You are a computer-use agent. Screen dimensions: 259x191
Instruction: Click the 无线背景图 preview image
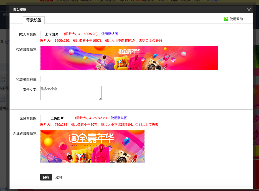pos(93,146)
